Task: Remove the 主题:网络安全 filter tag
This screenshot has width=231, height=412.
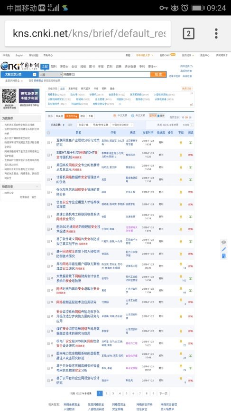Action: [22, 81]
